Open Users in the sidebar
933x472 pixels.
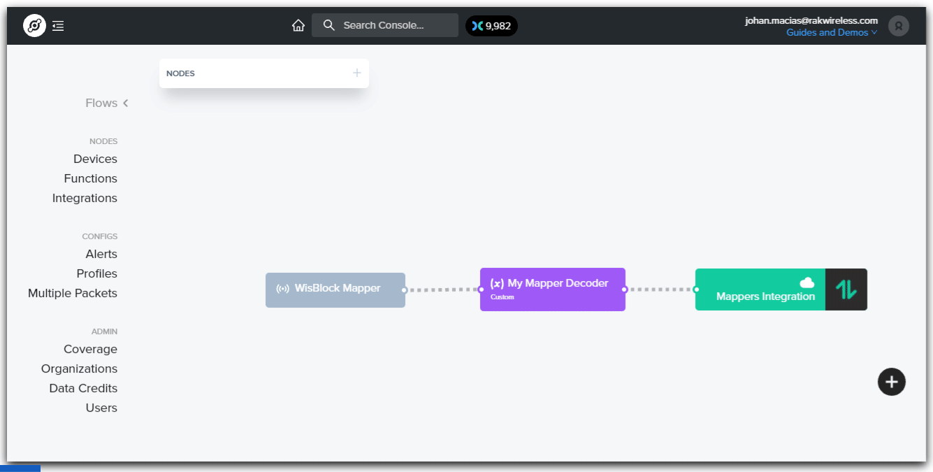101,408
